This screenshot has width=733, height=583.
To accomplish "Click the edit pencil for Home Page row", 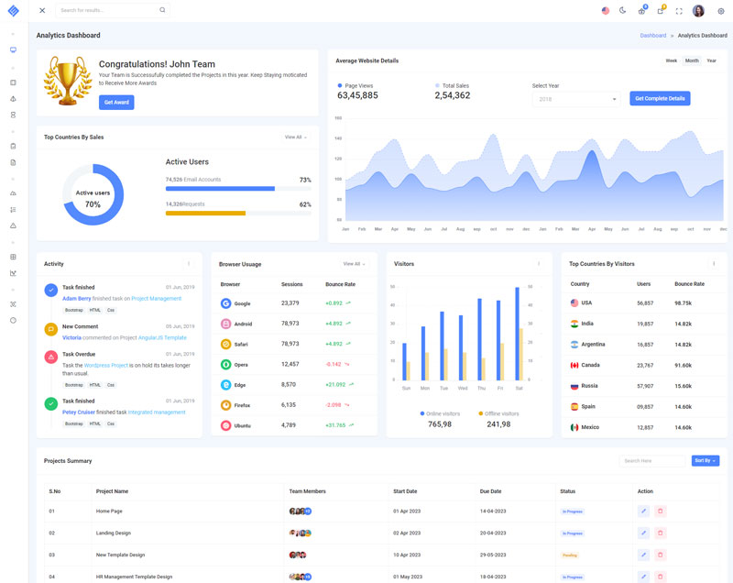I will [643, 511].
